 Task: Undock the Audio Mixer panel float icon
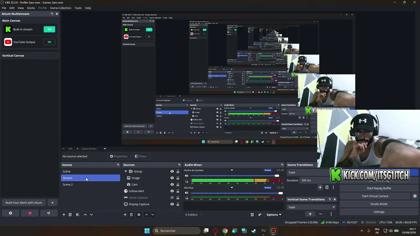point(282,165)
